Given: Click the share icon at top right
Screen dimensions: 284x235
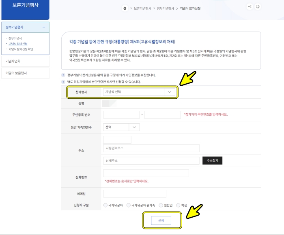Looking at the screenshot, I should (x=250, y=7).
